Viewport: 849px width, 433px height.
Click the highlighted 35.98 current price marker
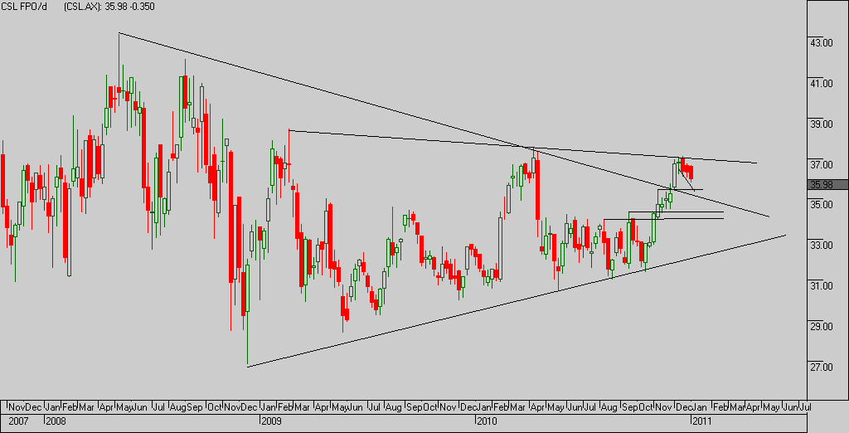(828, 185)
